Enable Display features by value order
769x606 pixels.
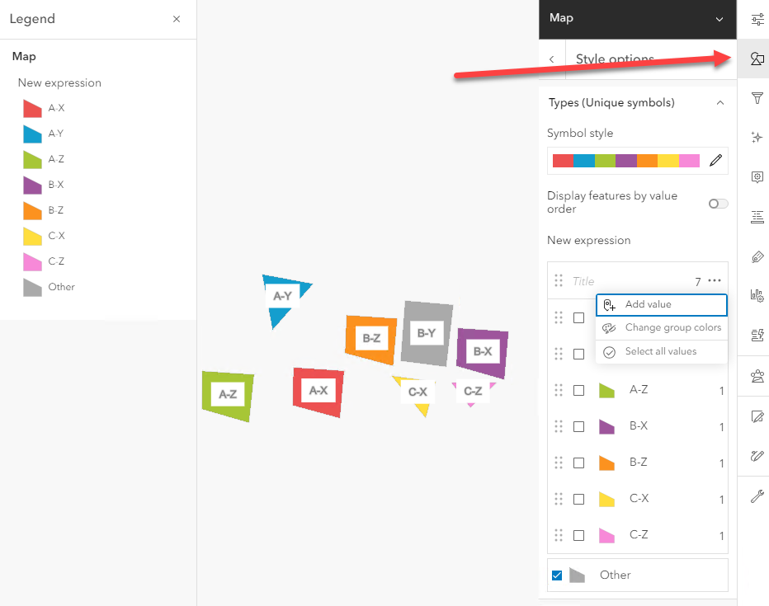coord(717,203)
